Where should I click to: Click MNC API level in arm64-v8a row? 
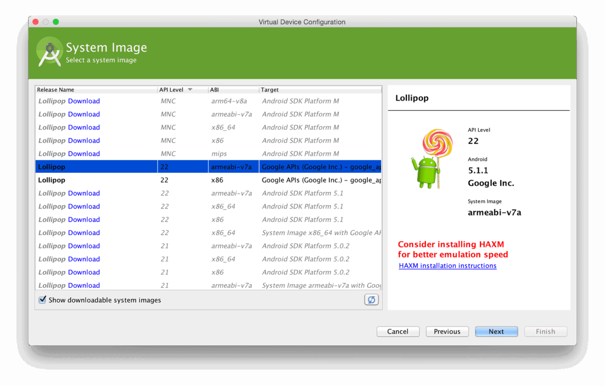coord(168,101)
